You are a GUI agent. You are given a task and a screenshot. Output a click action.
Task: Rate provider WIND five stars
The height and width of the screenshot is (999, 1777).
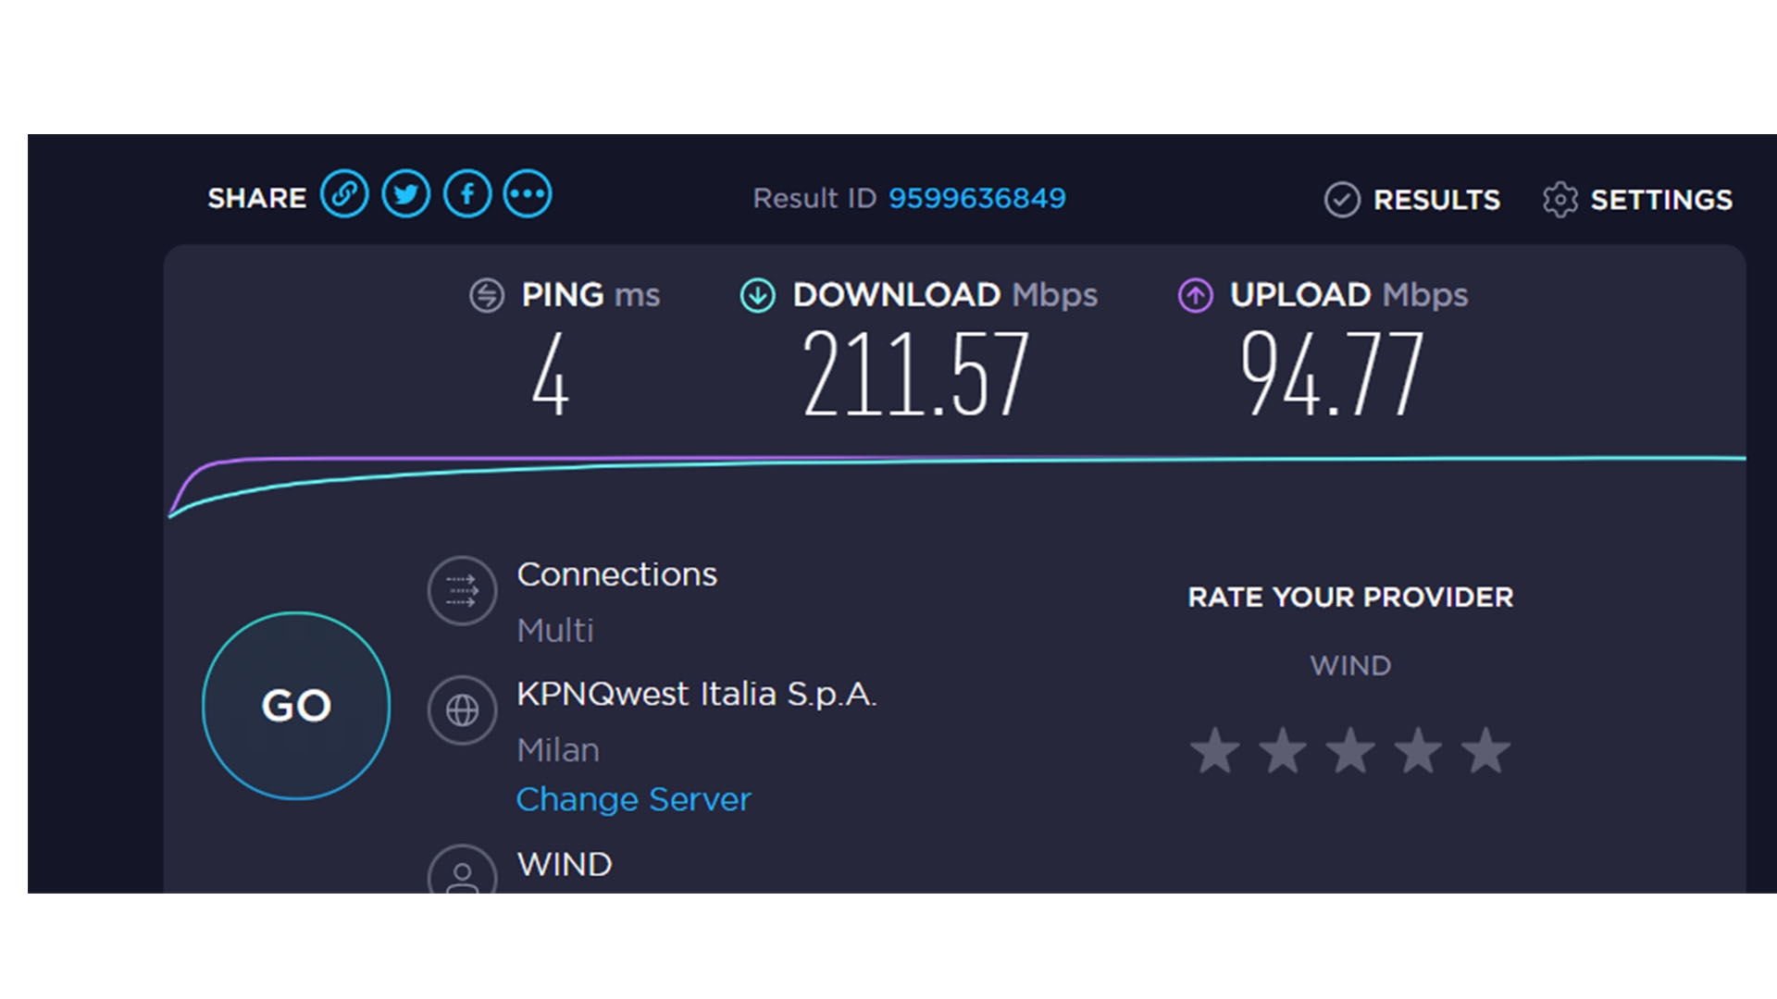[x=1485, y=750]
